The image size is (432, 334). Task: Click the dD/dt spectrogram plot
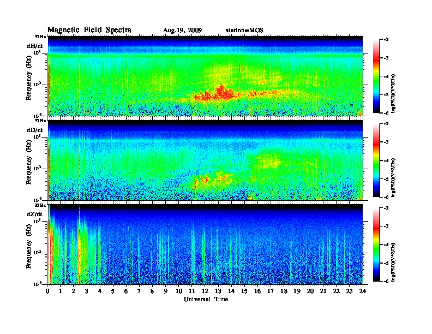[205, 160]
